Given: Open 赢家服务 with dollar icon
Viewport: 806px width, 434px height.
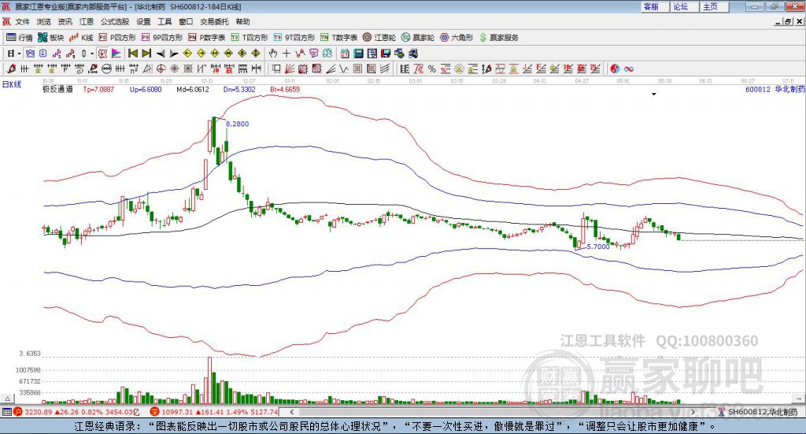Looking at the screenshot, I should (x=498, y=38).
